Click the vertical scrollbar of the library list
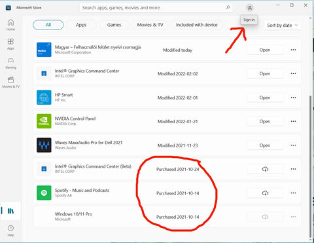This screenshot has width=314, height=243. pos(311,166)
